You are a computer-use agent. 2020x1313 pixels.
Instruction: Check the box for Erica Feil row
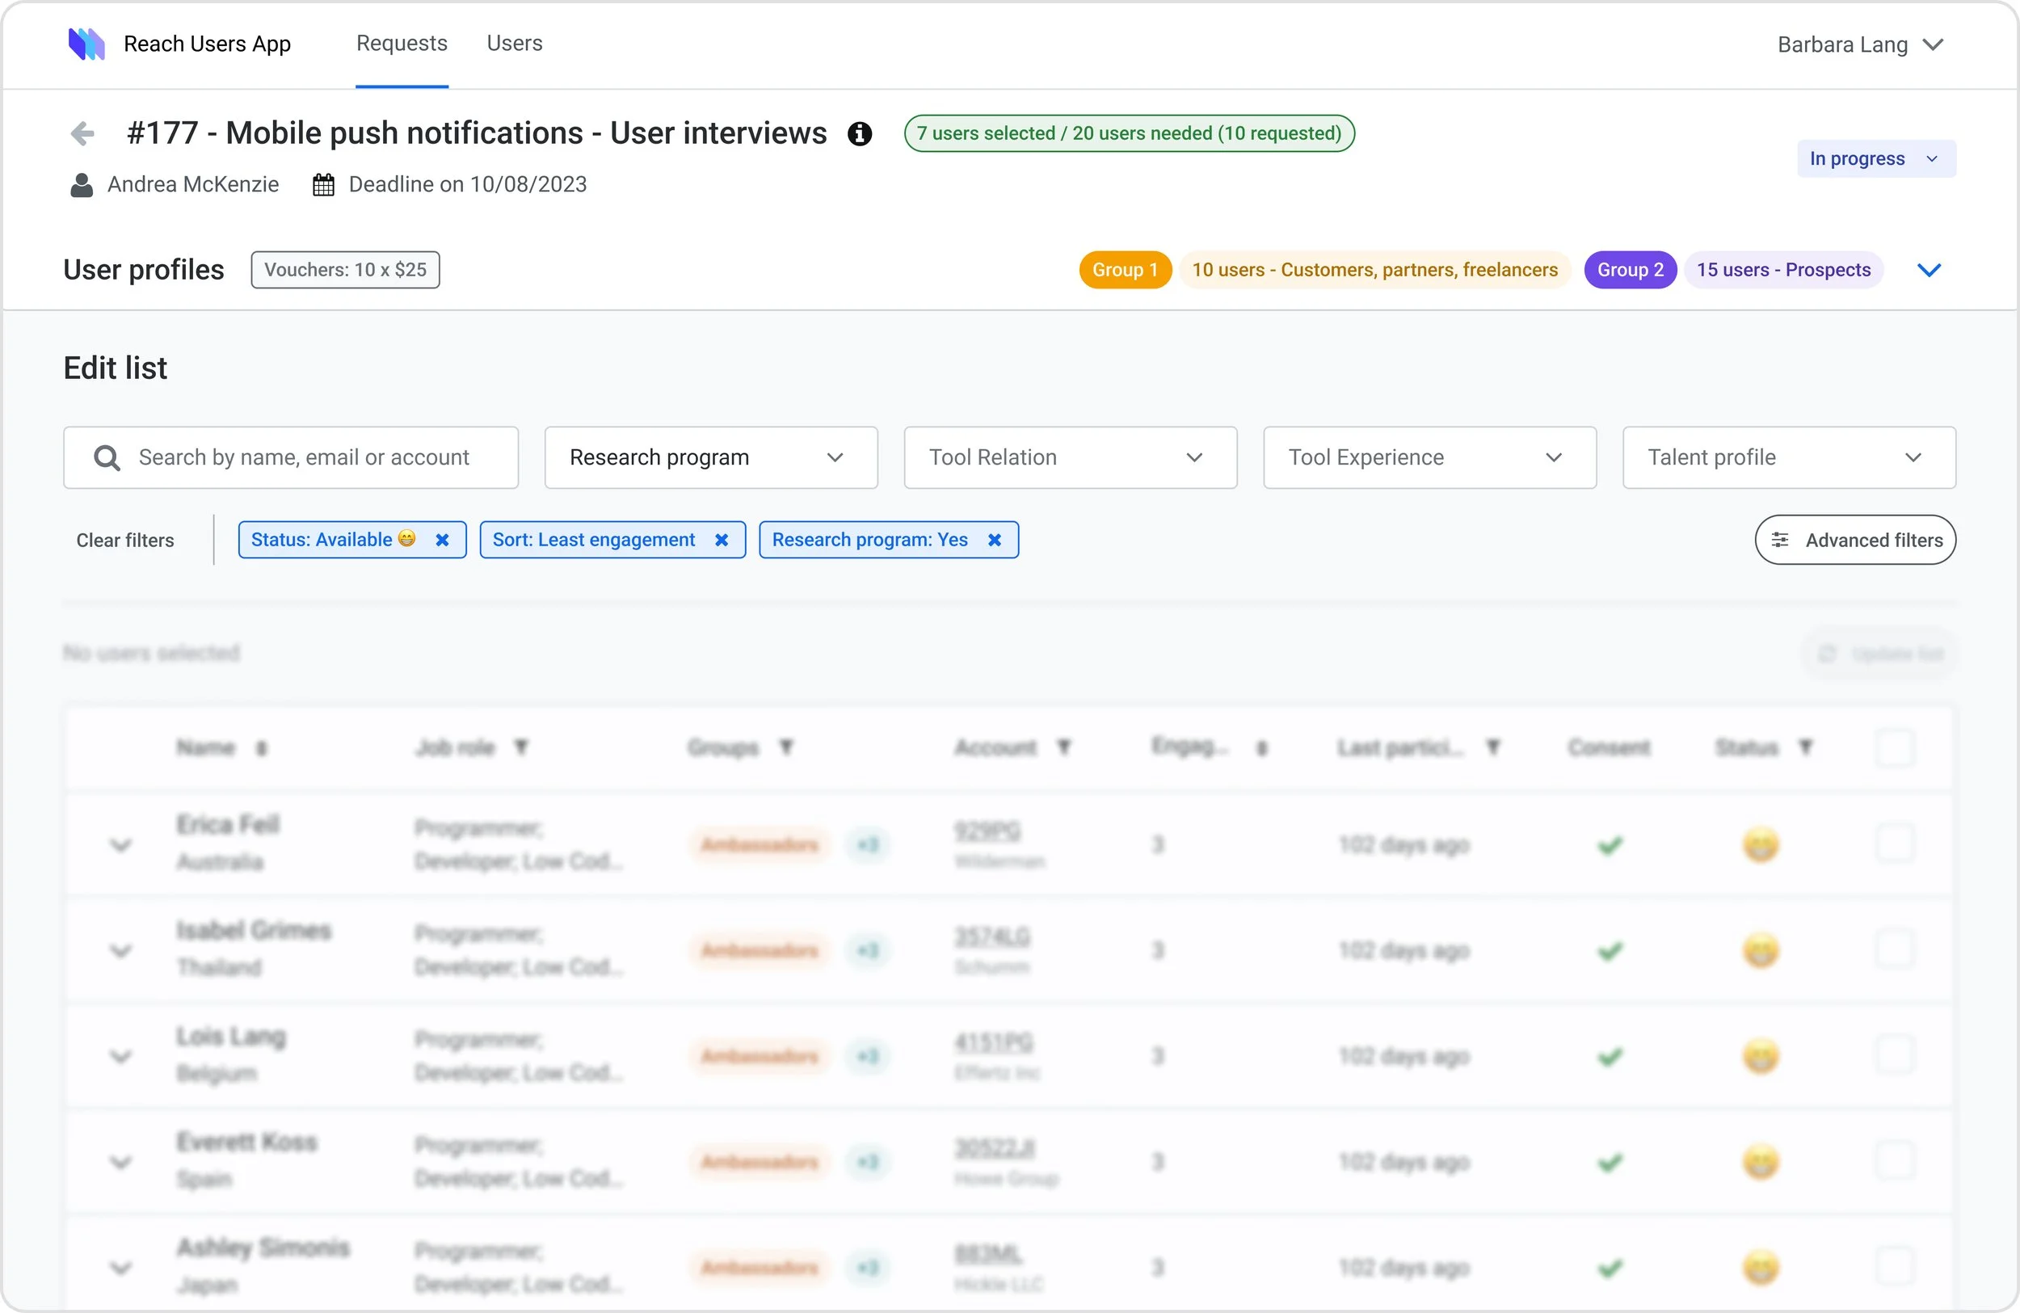click(1895, 844)
